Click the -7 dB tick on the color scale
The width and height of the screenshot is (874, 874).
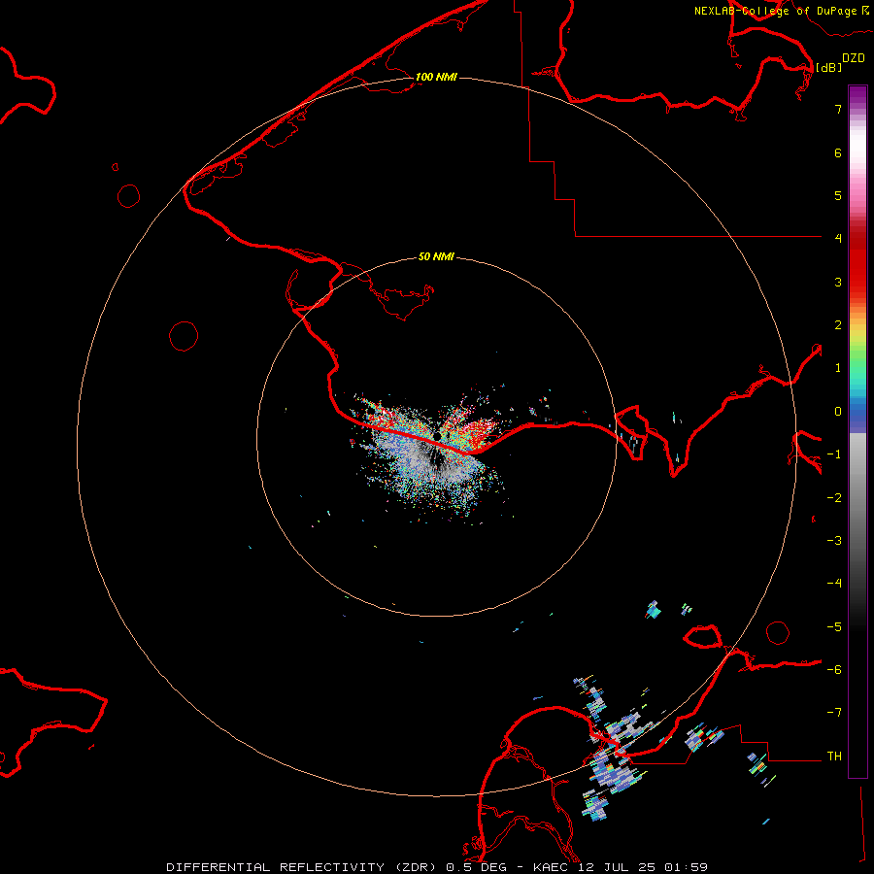pos(834,713)
